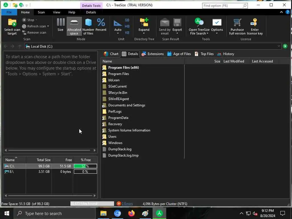
Task: Set unit to KB
Action: (x=127, y=33)
